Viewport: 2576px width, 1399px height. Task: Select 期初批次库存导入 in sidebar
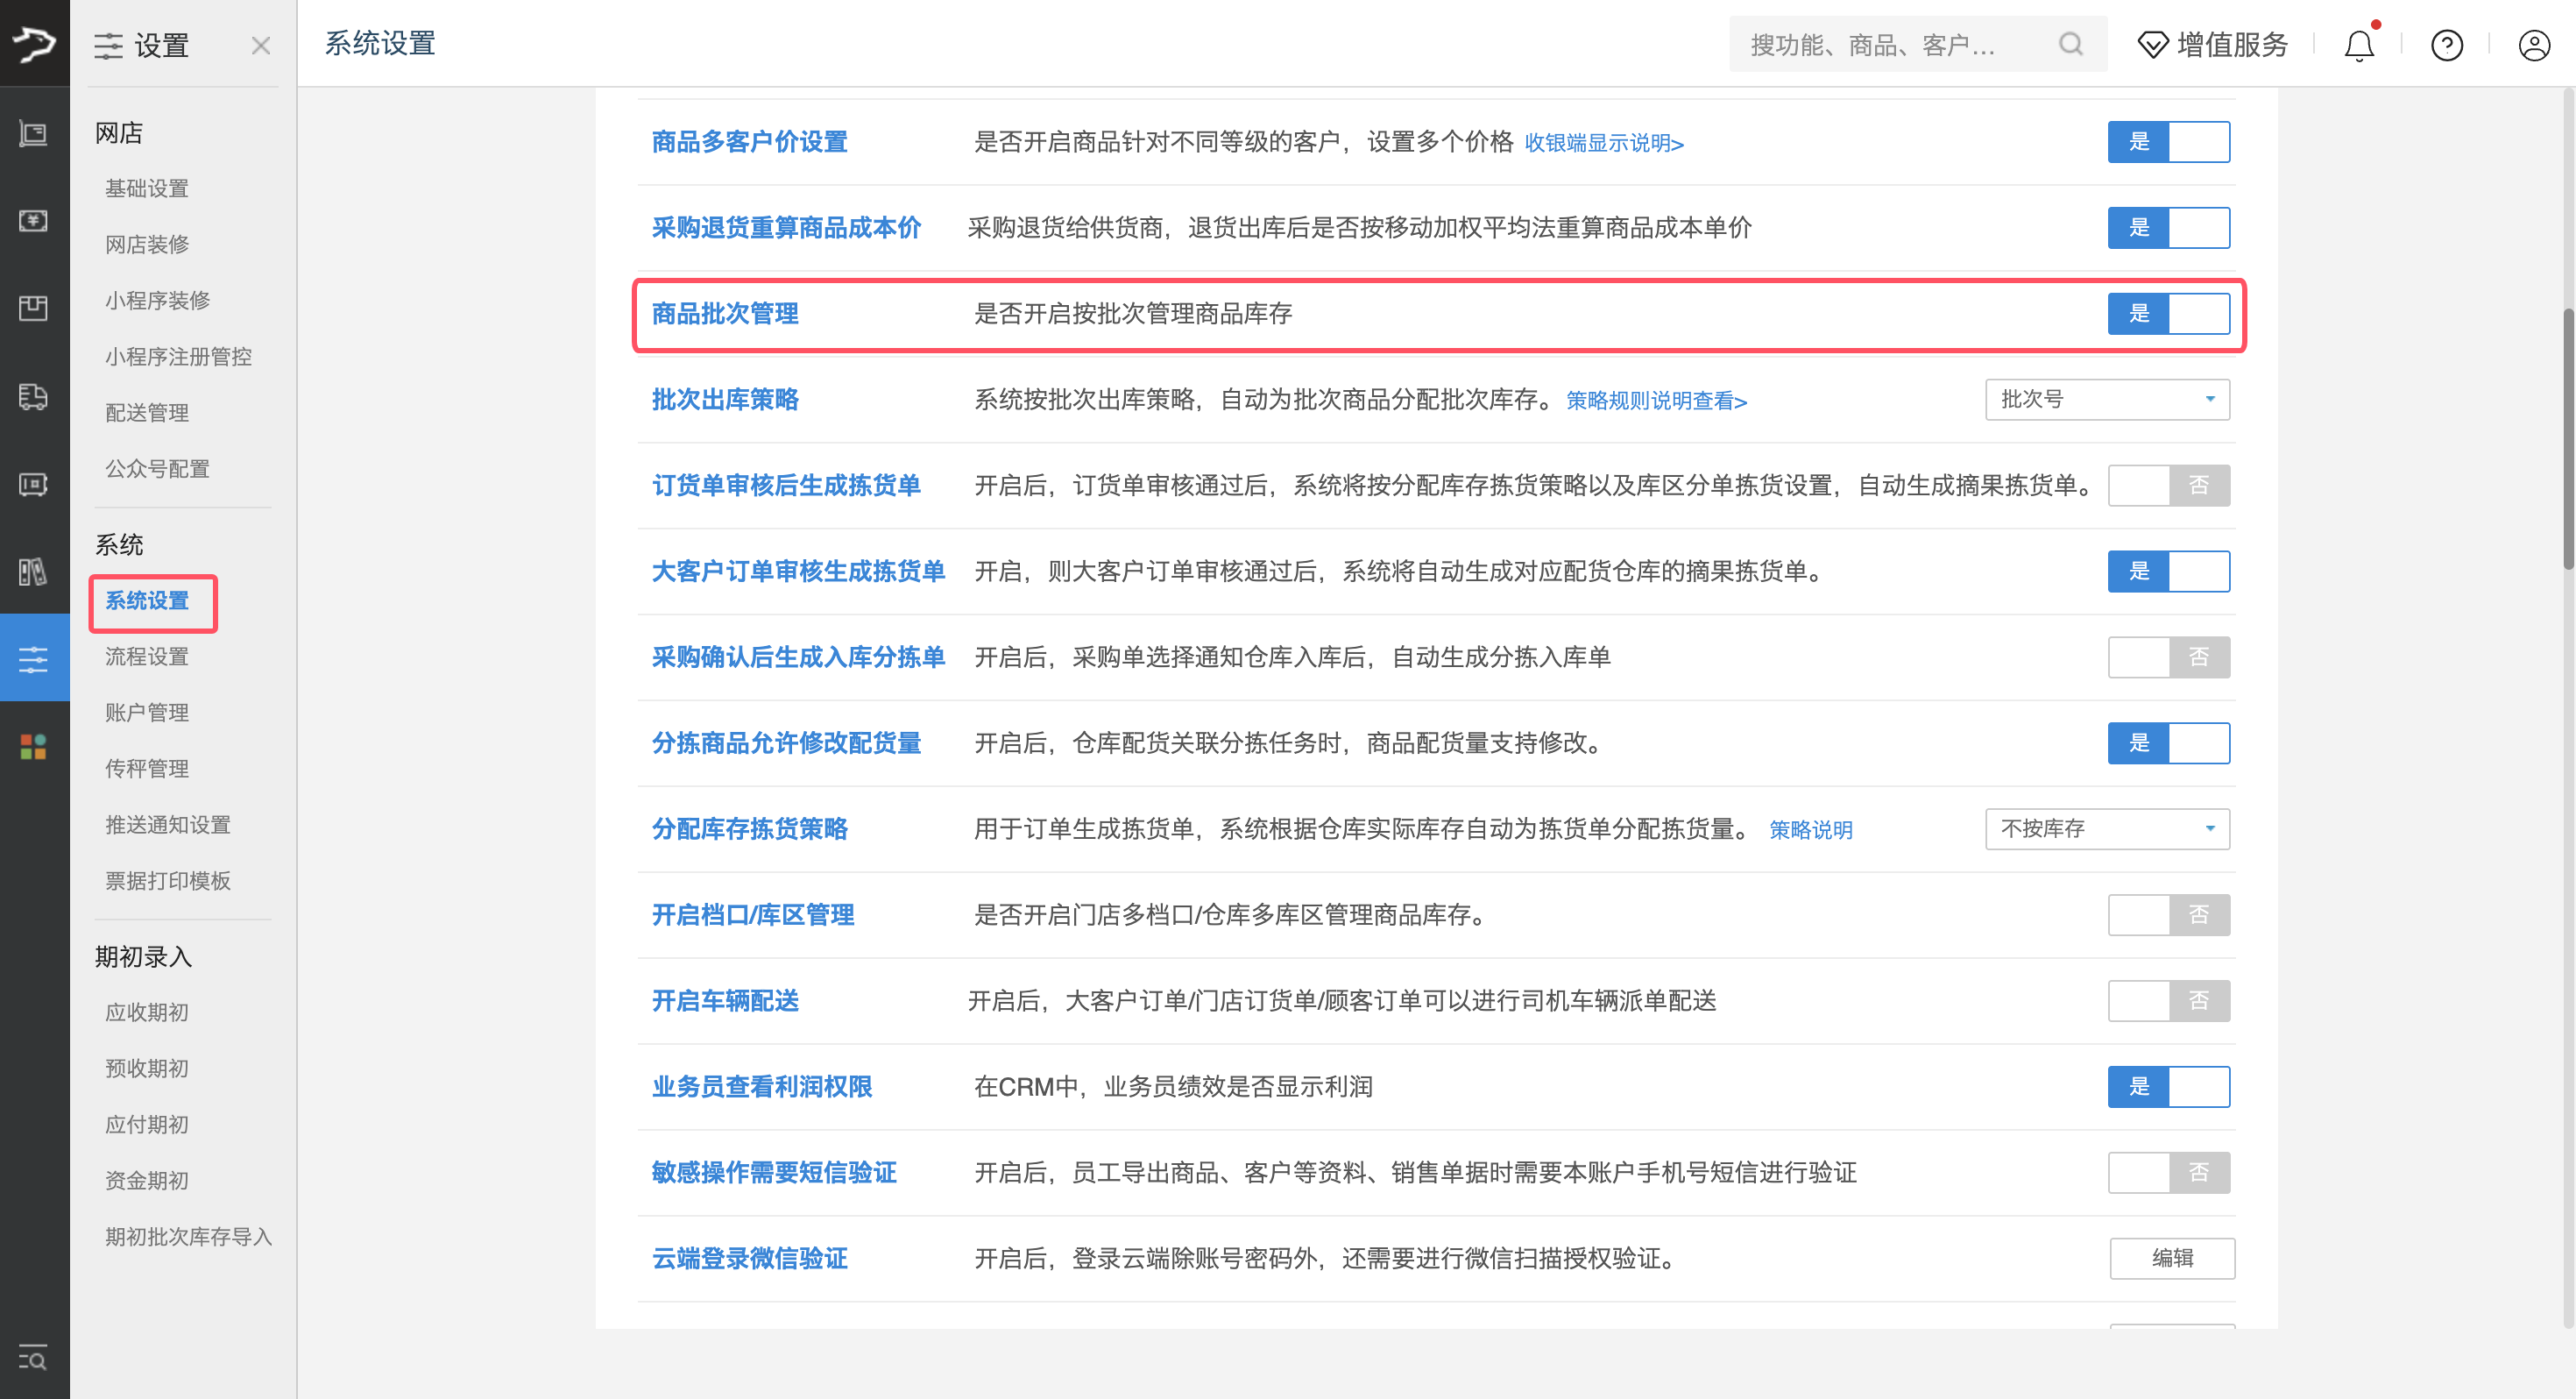[189, 1237]
